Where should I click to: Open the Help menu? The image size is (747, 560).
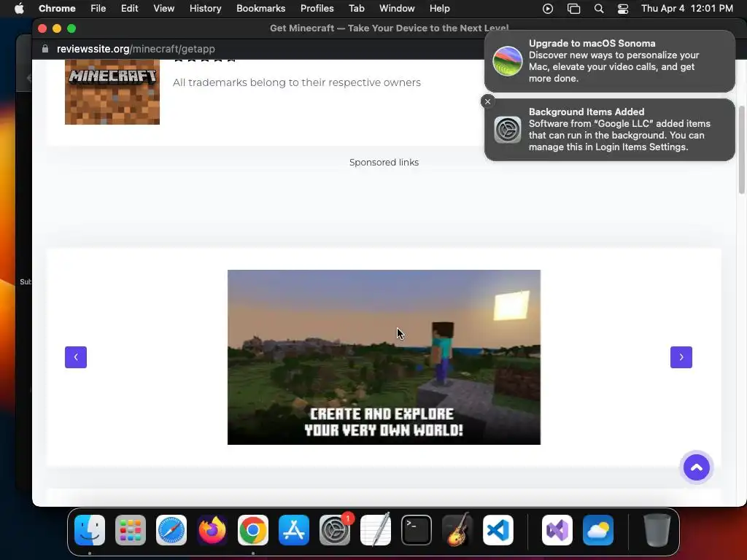(439, 9)
